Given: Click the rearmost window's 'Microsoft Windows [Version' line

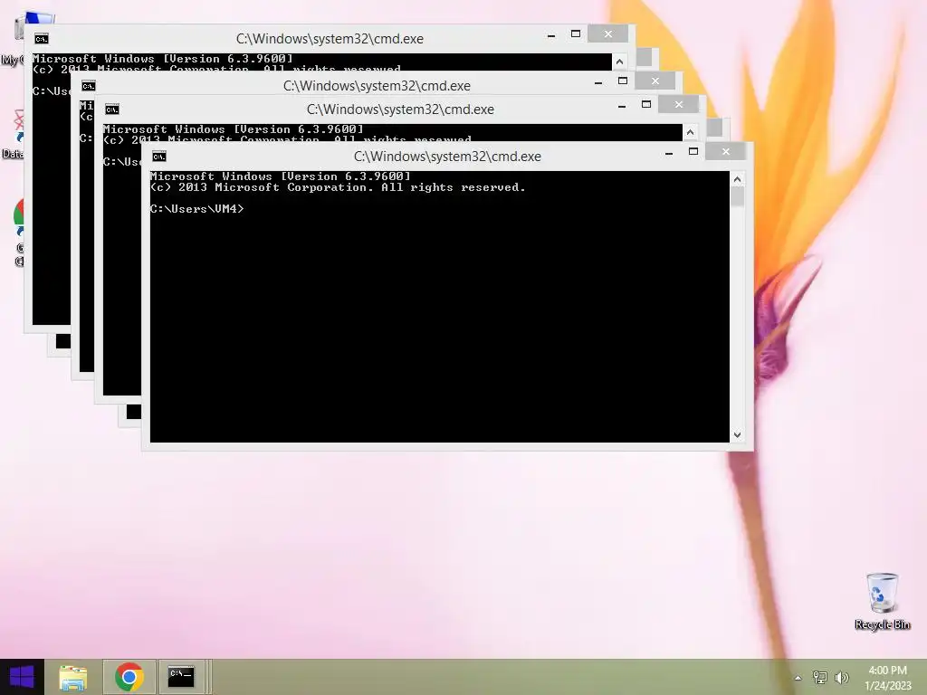Looking at the screenshot, I should [163, 59].
